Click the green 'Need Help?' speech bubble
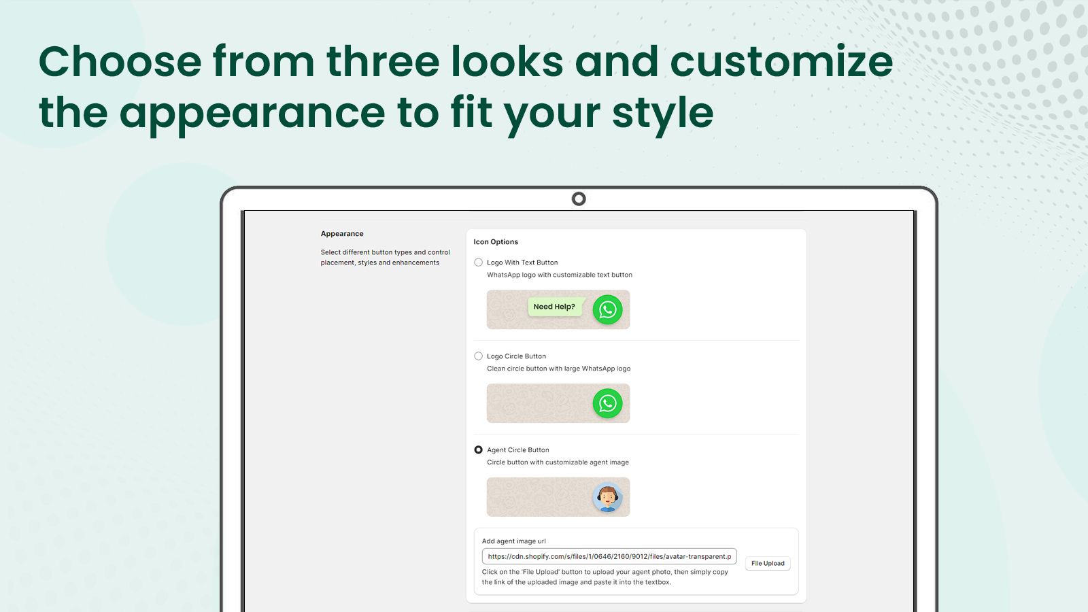 point(554,307)
